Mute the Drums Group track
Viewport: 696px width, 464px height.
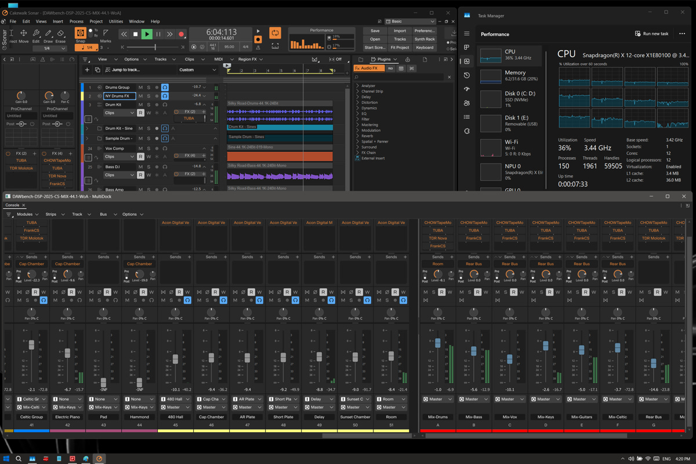(140, 88)
